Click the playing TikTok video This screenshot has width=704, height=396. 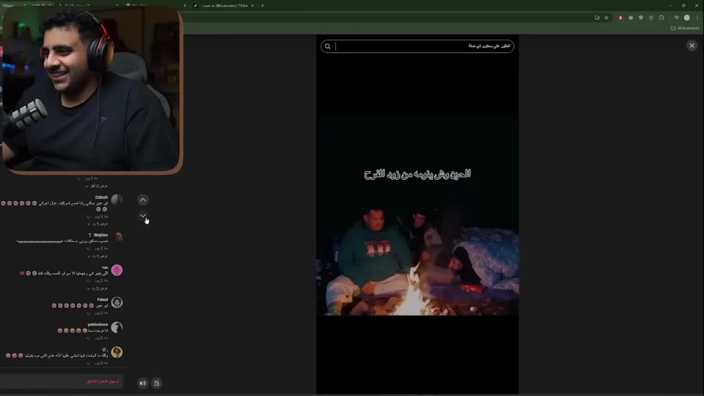(x=417, y=215)
